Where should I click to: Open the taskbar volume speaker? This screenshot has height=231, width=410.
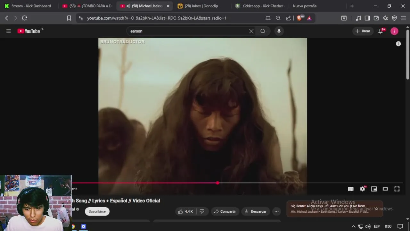[x=368, y=227]
